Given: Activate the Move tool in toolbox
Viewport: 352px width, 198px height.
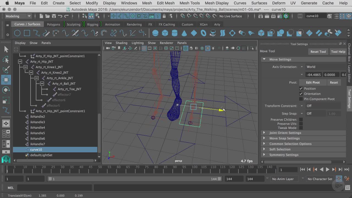Looking at the screenshot, I should pos(6,80).
